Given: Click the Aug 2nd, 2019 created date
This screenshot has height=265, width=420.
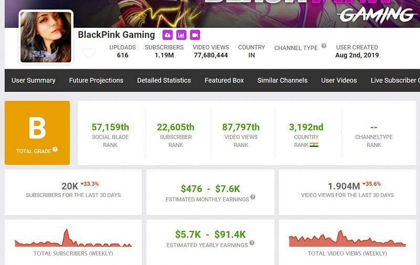Looking at the screenshot, I should point(357,55).
